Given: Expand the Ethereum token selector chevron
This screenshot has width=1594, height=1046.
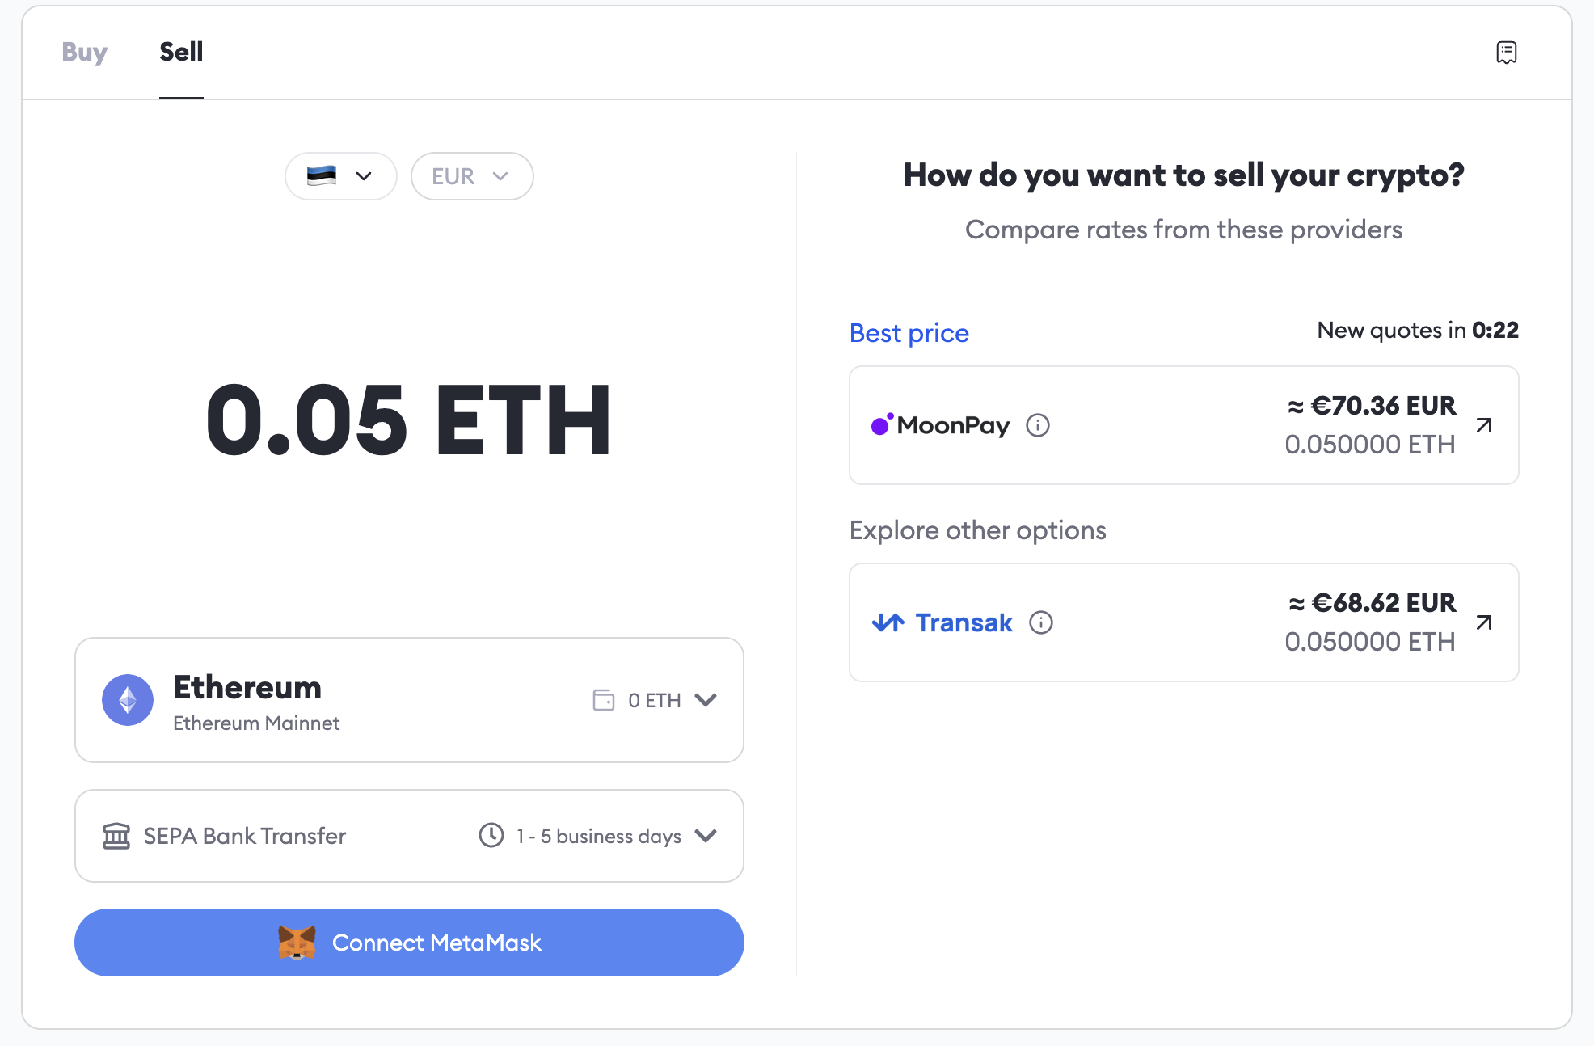Looking at the screenshot, I should click(706, 700).
